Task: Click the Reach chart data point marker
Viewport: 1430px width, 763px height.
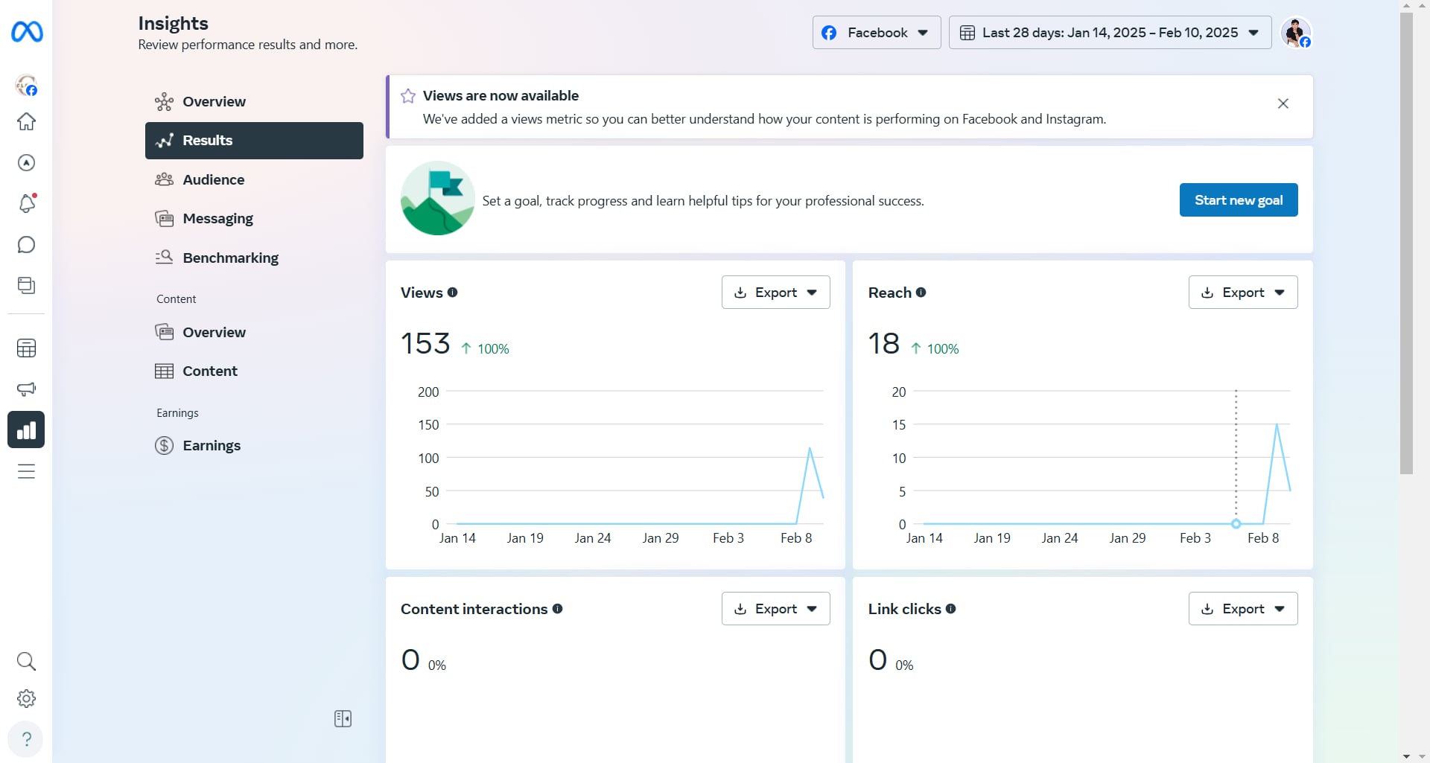Action: tap(1236, 524)
